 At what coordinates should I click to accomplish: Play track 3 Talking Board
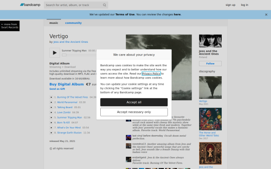pos(51,107)
